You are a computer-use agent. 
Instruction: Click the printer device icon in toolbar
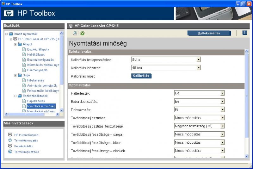pos(75,33)
